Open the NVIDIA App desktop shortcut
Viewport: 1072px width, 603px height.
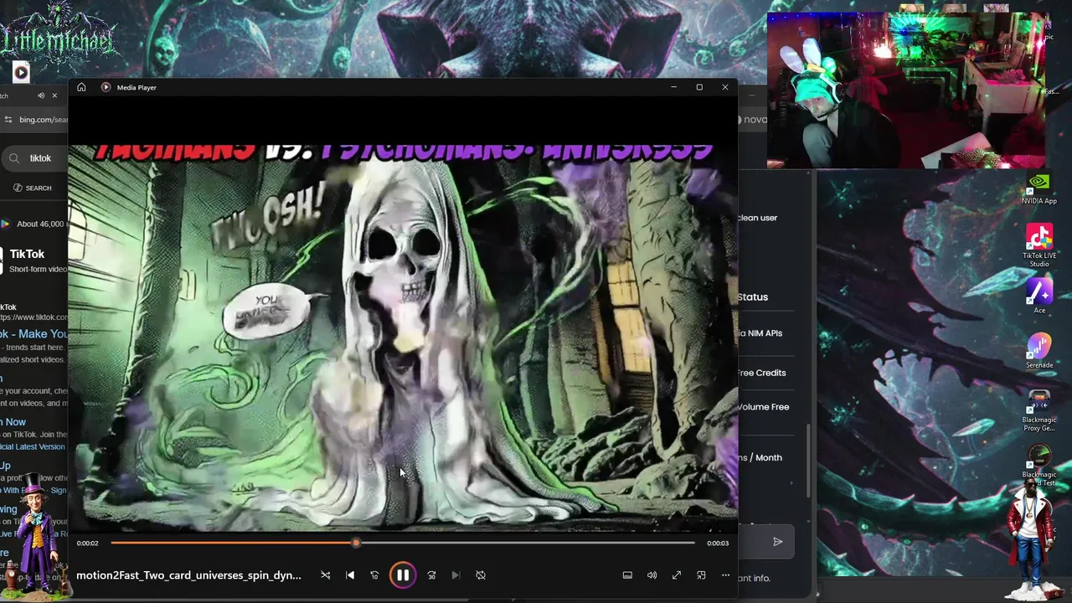coord(1039,188)
